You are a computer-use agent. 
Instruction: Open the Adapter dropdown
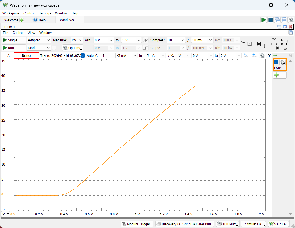click(39, 40)
